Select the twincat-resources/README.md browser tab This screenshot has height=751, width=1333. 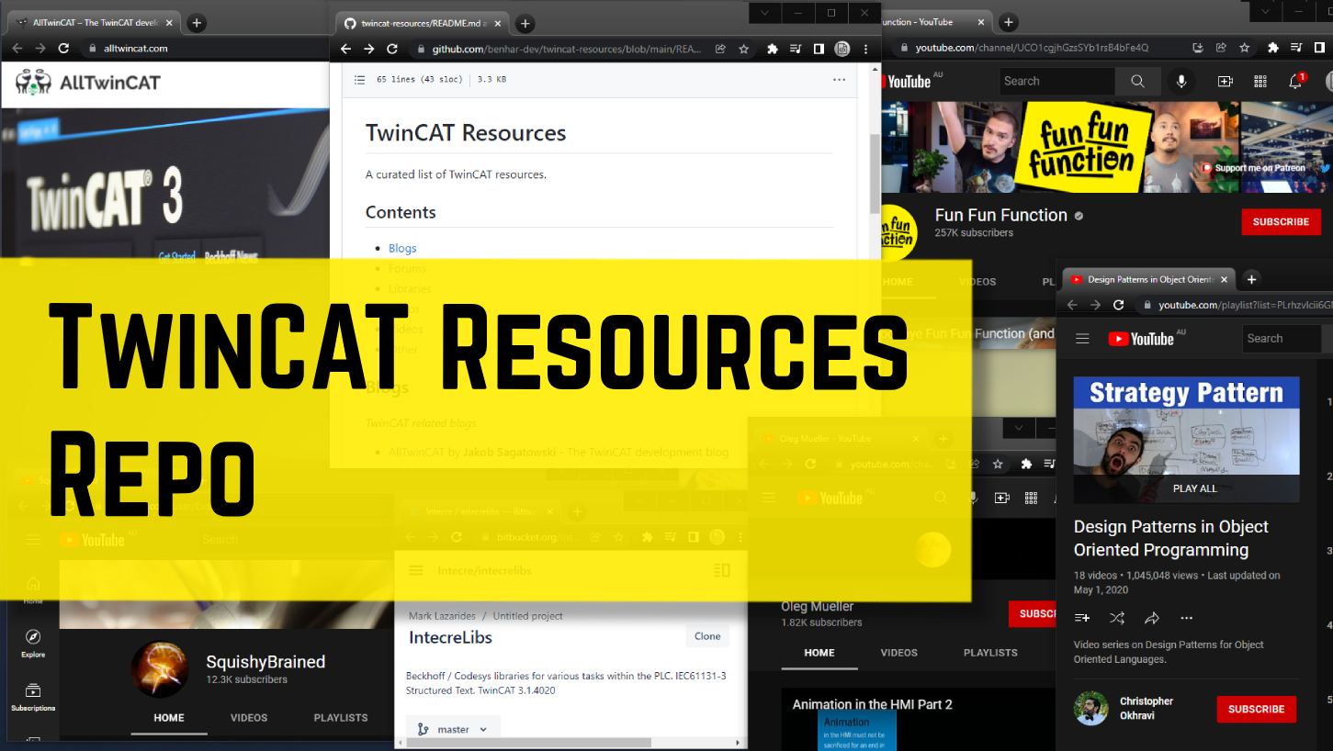tap(422, 23)
